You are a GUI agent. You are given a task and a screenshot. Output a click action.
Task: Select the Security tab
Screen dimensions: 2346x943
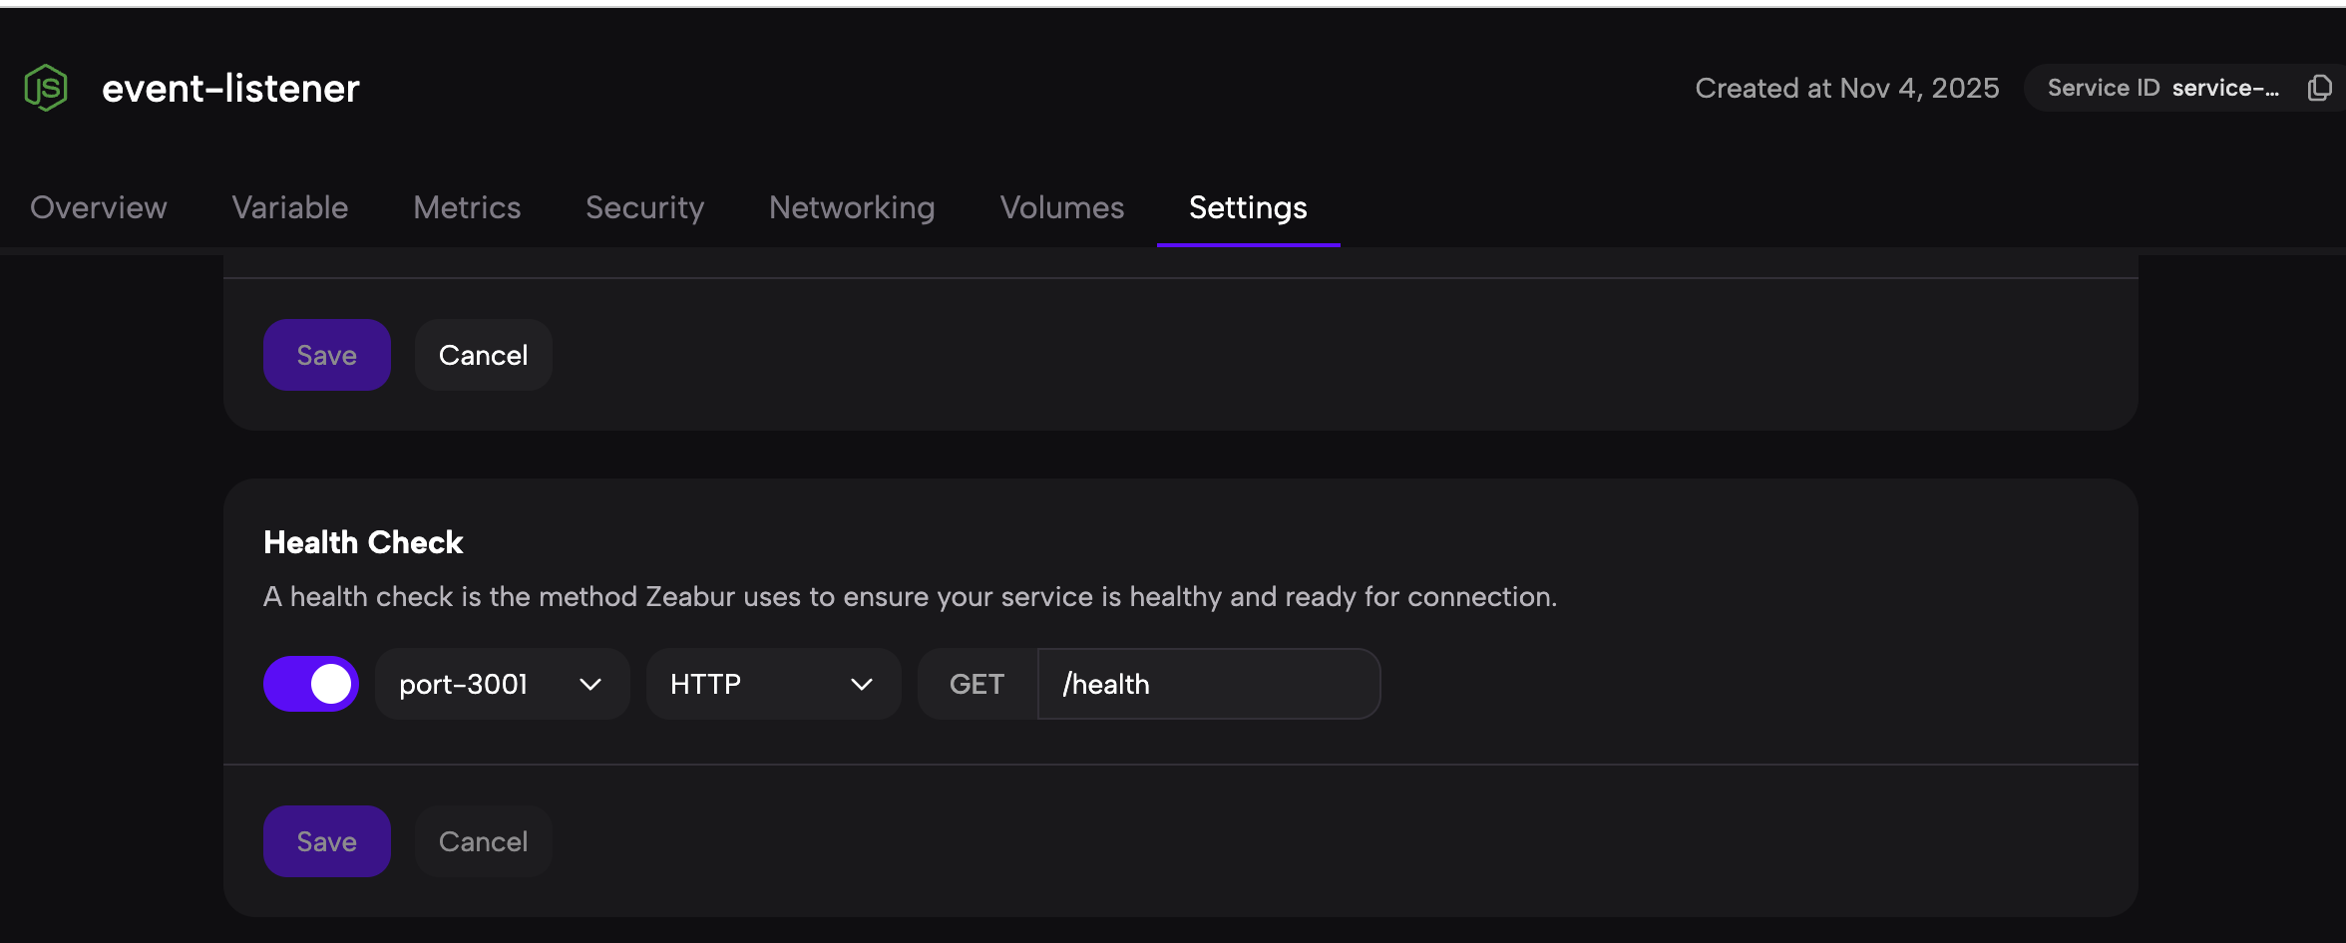(x=644, y=207)
